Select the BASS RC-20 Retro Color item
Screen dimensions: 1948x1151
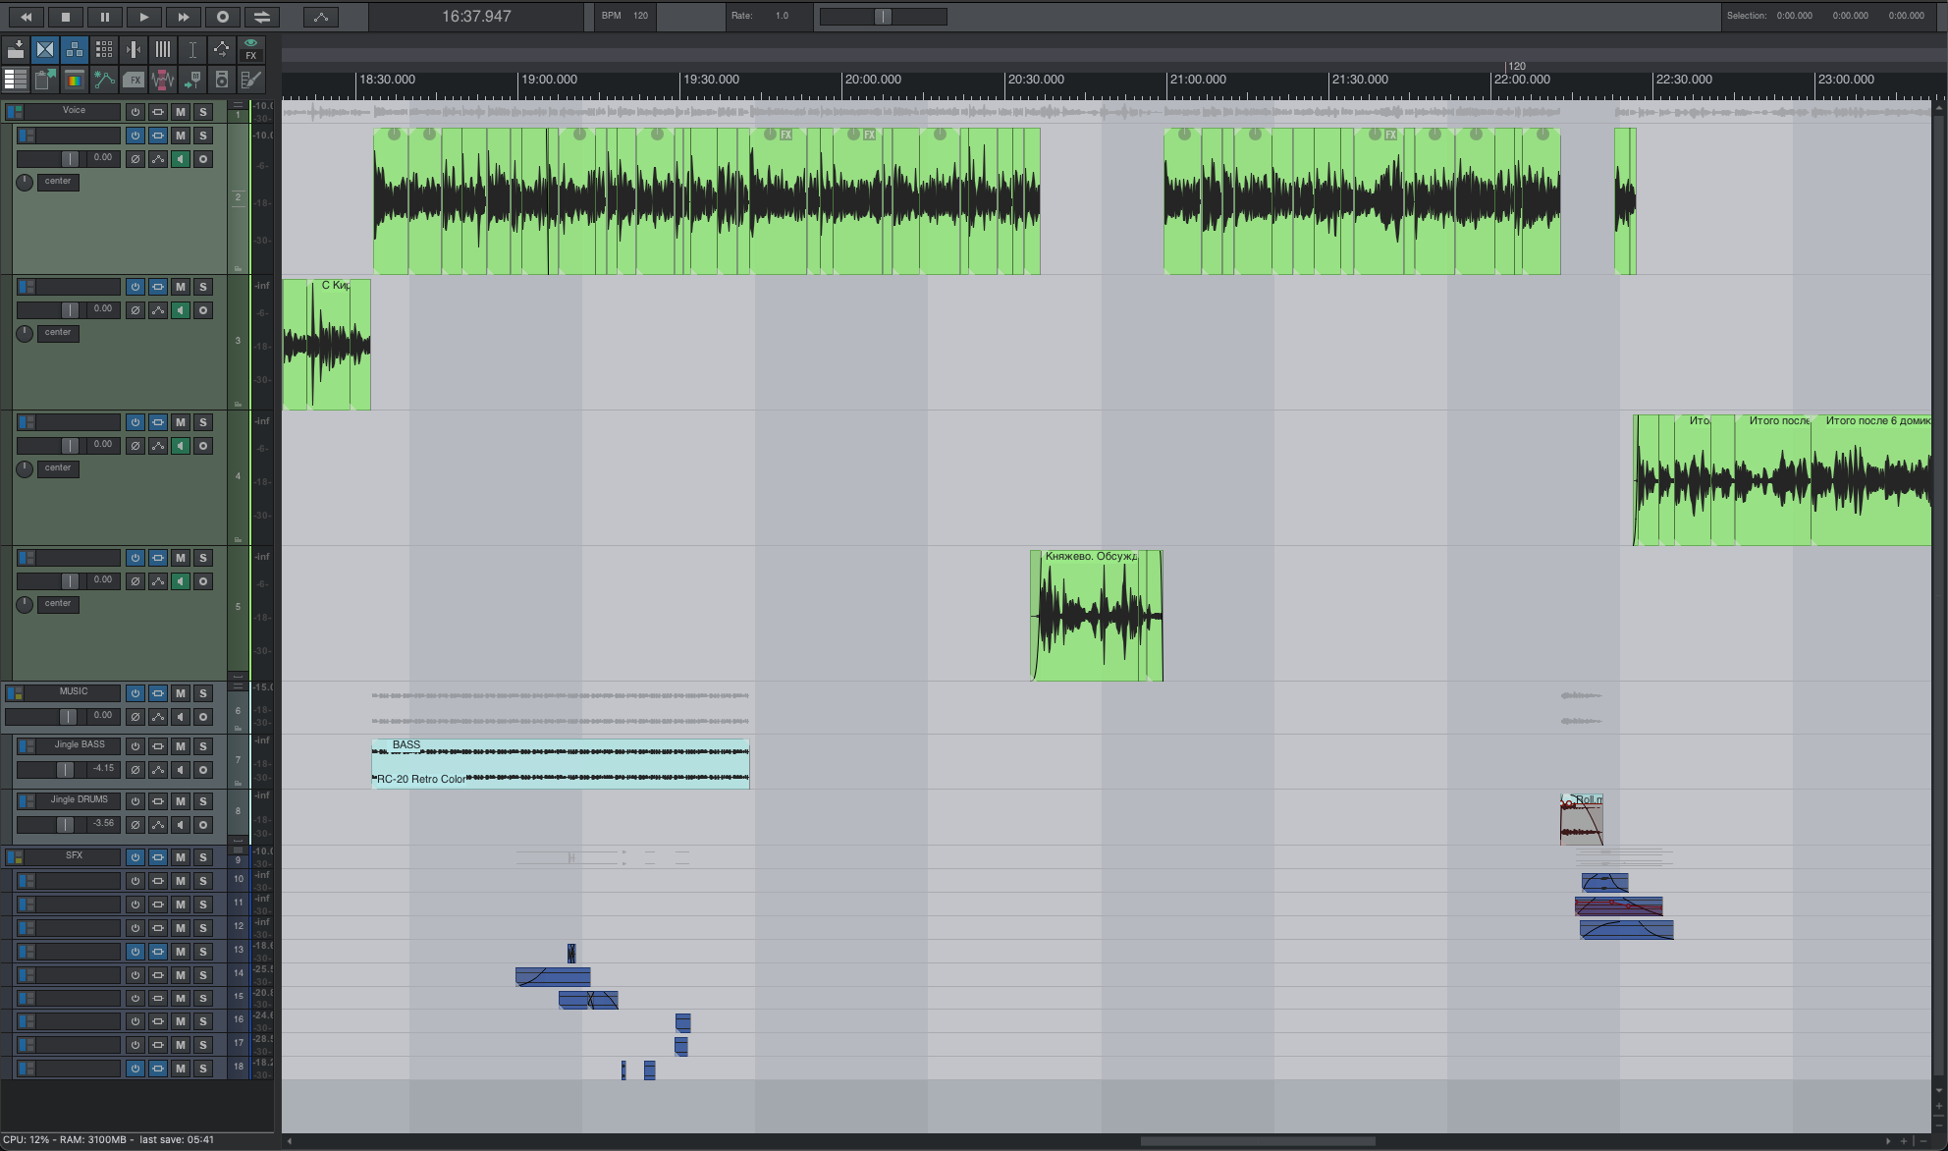[x=561, y=764]
